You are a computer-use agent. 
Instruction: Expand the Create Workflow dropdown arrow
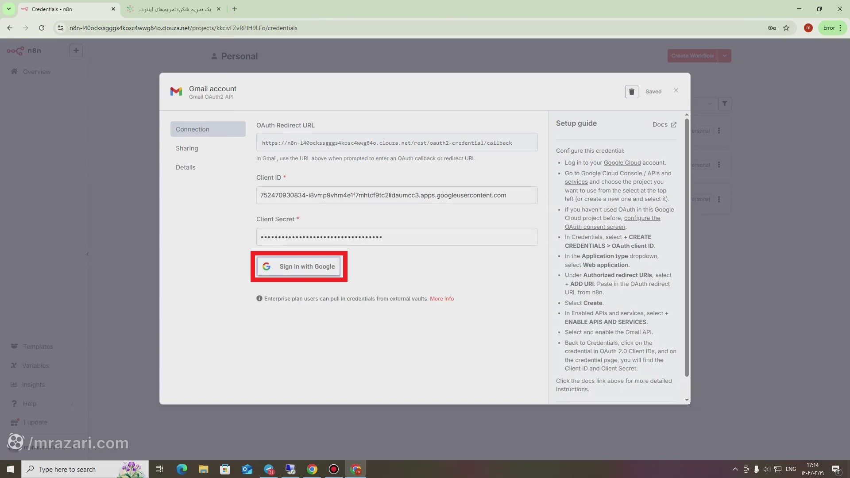pyautogui.click(x=725, y=55)
